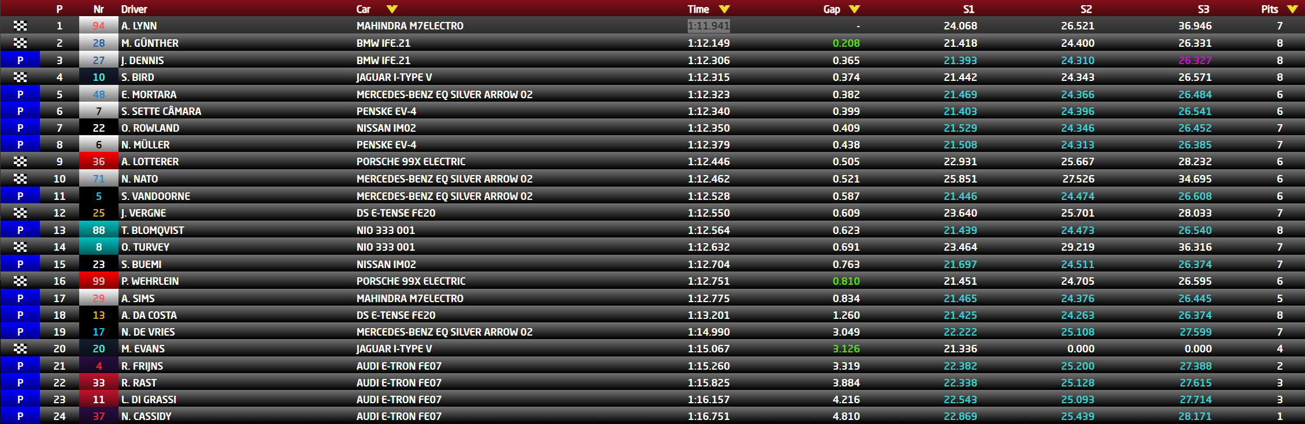Click the green gap value 0.208
Viewport: 1305px width, 424px height.
coord(846,43)
